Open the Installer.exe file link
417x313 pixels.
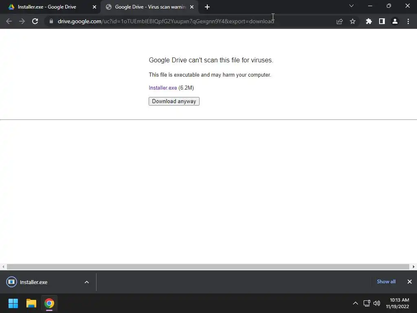(x=163, y=88)
